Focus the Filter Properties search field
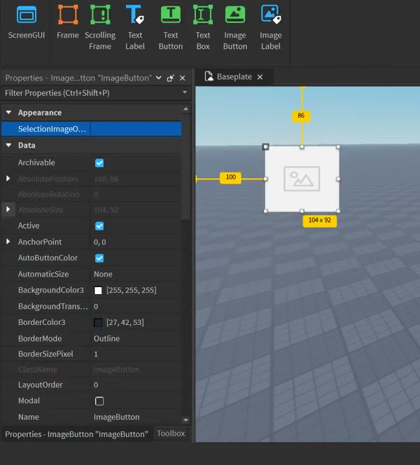Viewport: 420px width, 465px height. point(92,93)
